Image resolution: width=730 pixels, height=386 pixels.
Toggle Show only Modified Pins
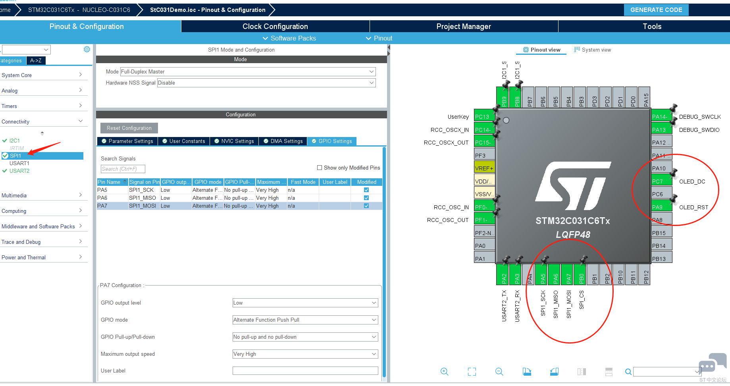point(319,168)
